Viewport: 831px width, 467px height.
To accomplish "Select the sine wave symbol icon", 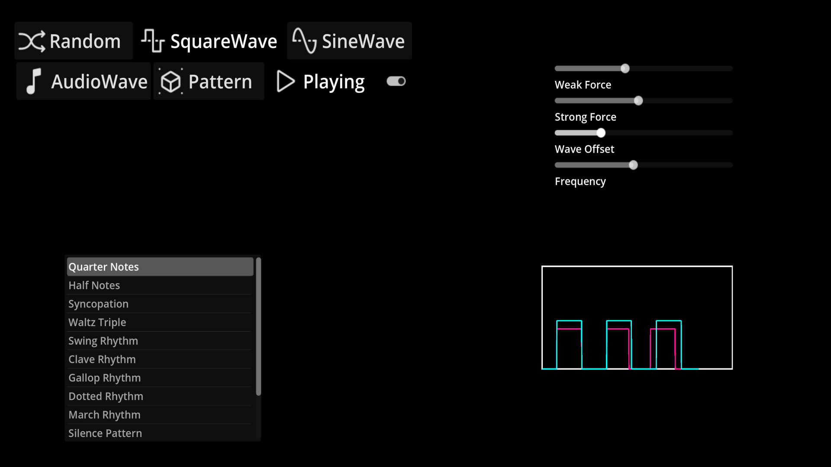I will (x=304, y=41).
